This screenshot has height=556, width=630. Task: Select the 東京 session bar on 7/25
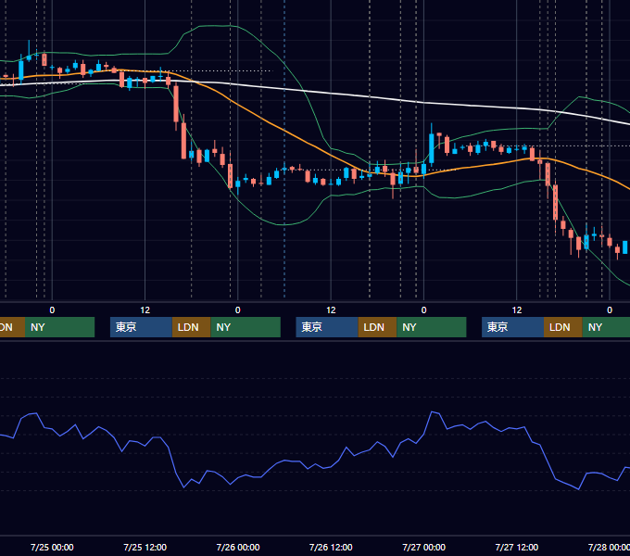pos(141,327)
